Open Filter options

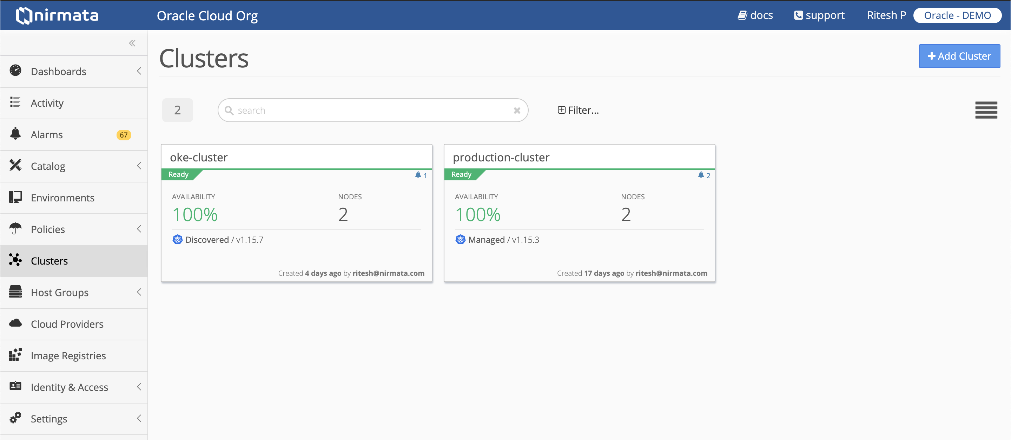pyautogui.click(x=578, y=110)
